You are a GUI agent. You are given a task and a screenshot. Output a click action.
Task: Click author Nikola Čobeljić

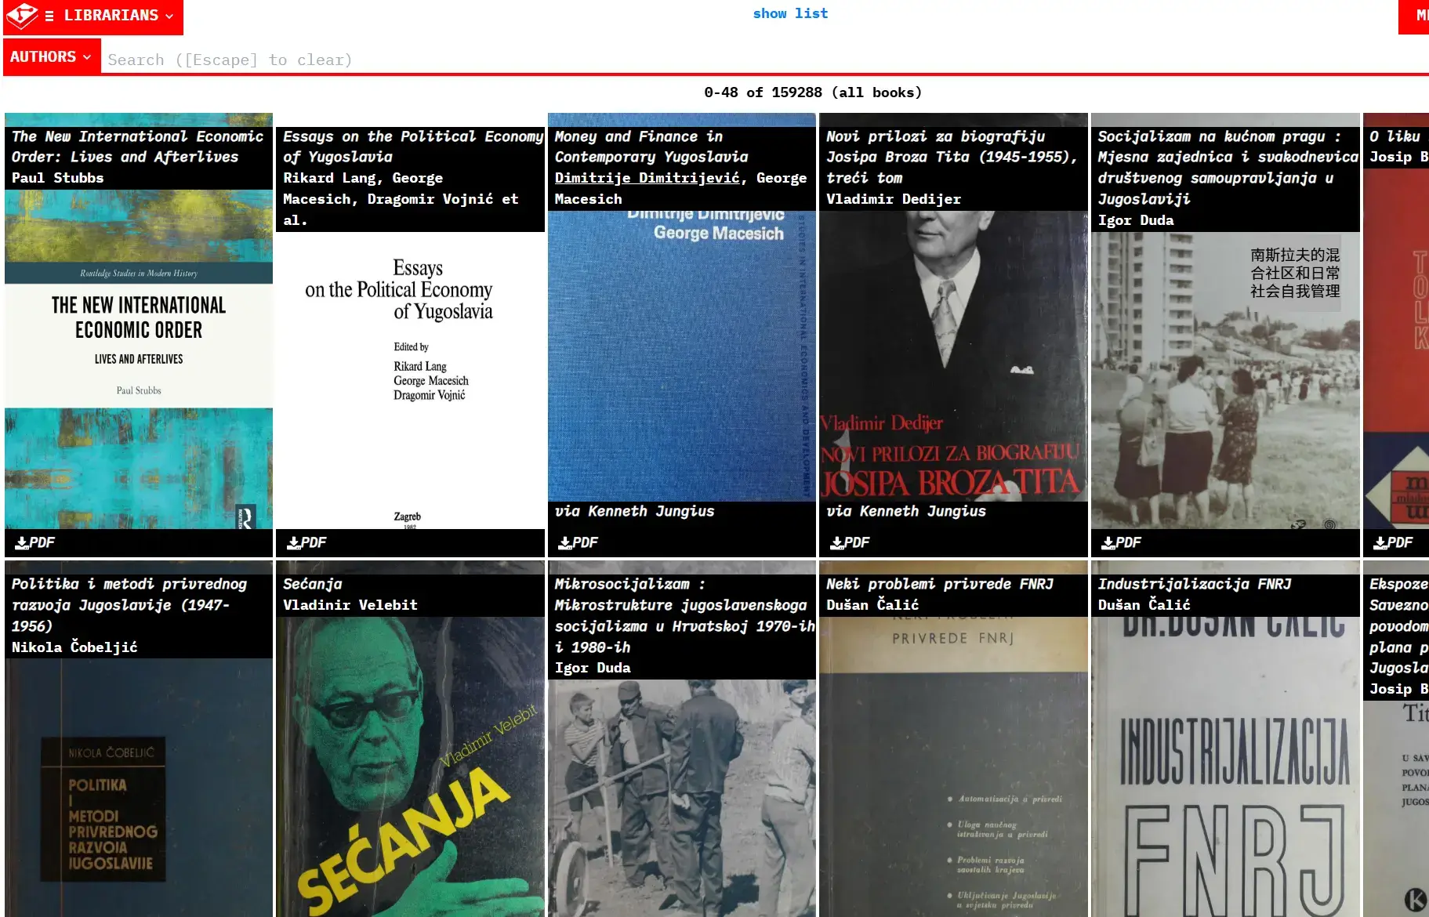[x=74, y=647]
